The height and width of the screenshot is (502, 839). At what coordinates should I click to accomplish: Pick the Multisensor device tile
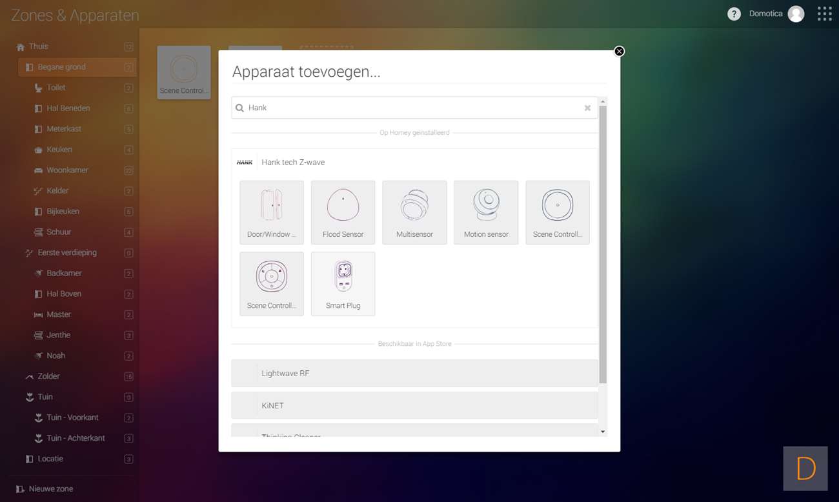click(414, 212)
